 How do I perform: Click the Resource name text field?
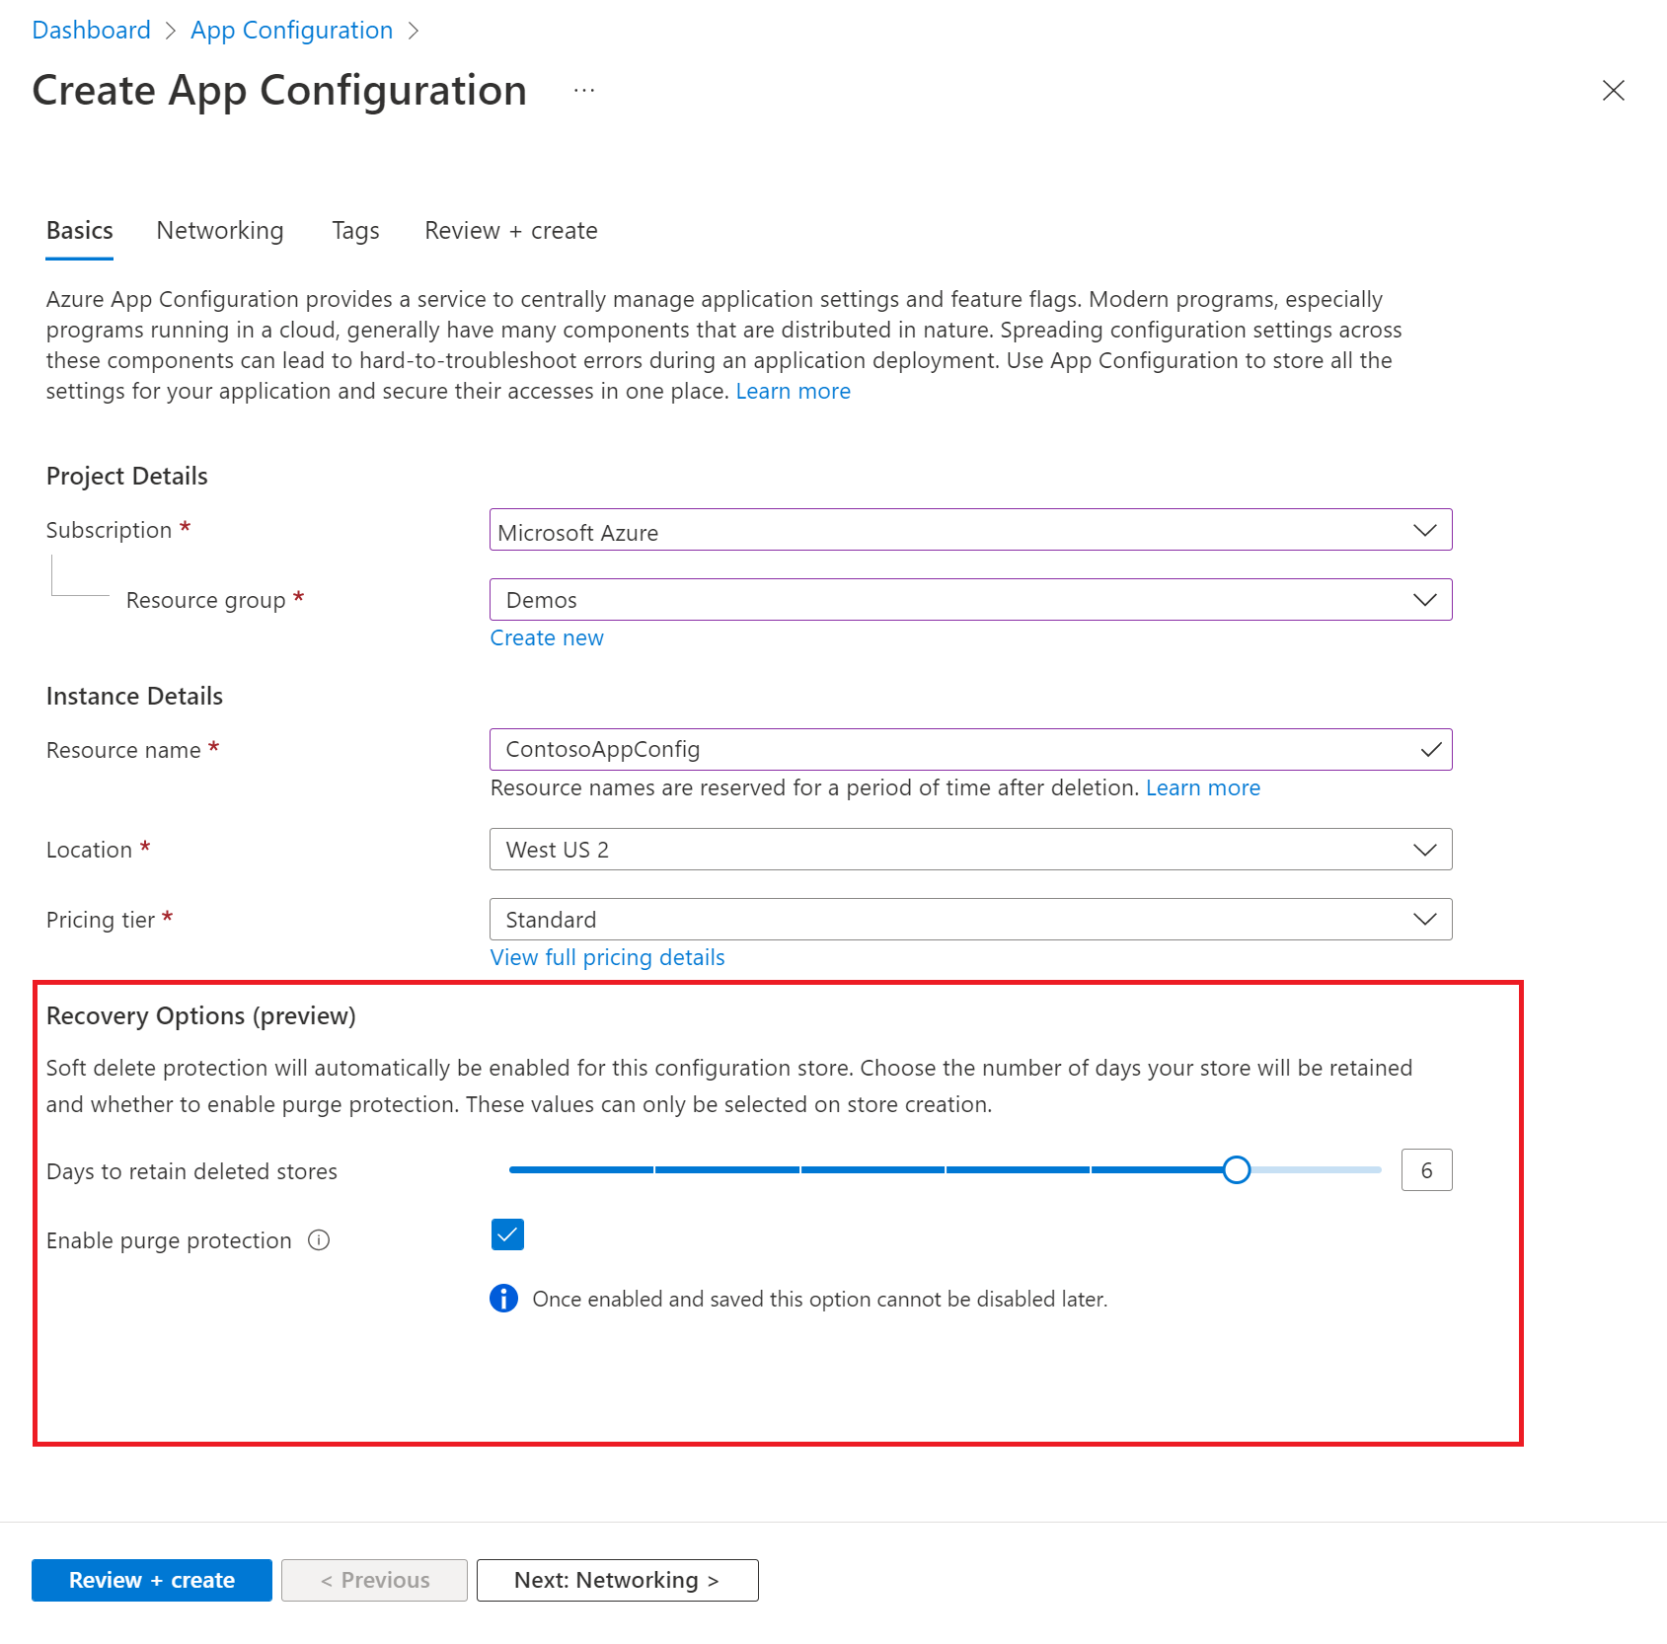[x=947, y=750]
